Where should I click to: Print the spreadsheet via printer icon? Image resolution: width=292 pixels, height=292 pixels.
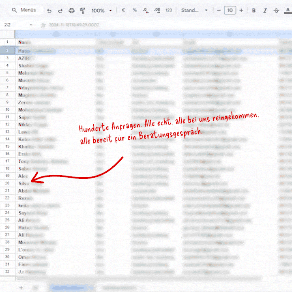71,11
